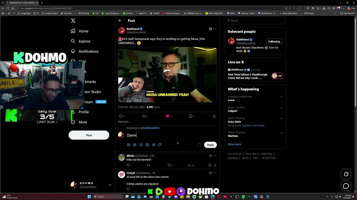
Task: Open more options for Calipari trend
Action: (281, 108)
